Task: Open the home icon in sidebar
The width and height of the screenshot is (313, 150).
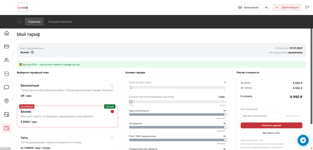Action: 6,33
